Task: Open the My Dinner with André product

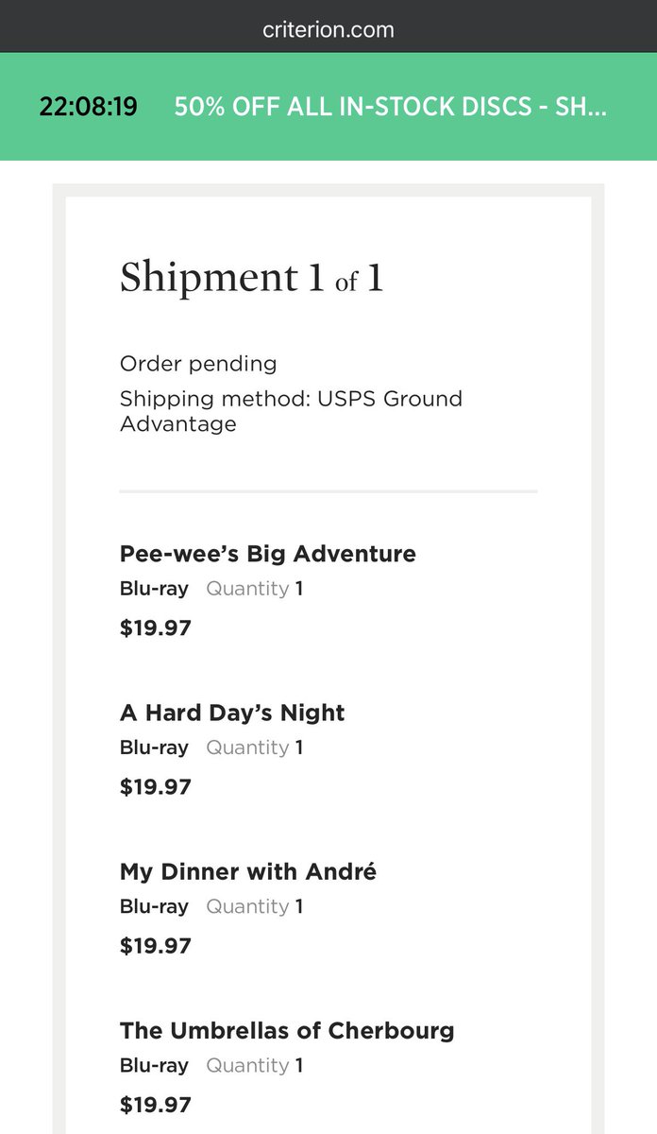Action: 247,871
